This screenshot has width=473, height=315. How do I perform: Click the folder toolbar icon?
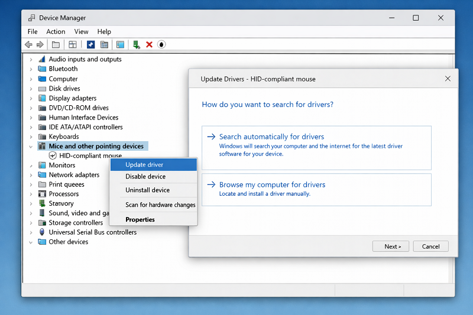[56, 44]
